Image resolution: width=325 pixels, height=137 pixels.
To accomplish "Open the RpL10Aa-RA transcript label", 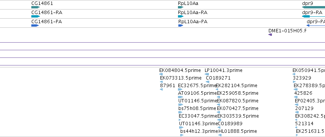I will [192, 13].
